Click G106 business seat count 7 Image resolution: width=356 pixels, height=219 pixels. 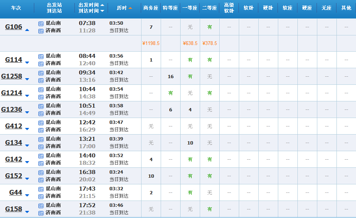[x=151, y=27]
